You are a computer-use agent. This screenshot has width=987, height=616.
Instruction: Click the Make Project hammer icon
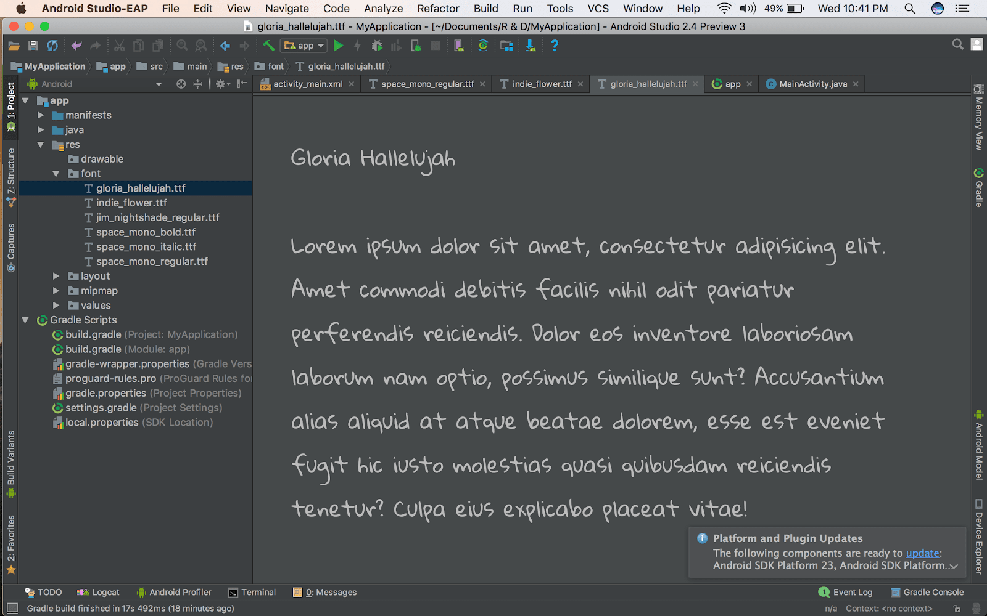(268, 46)
